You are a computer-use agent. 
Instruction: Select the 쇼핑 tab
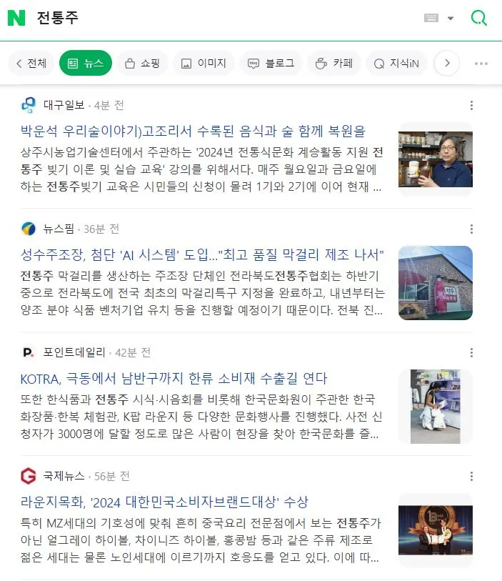(143, 64)
